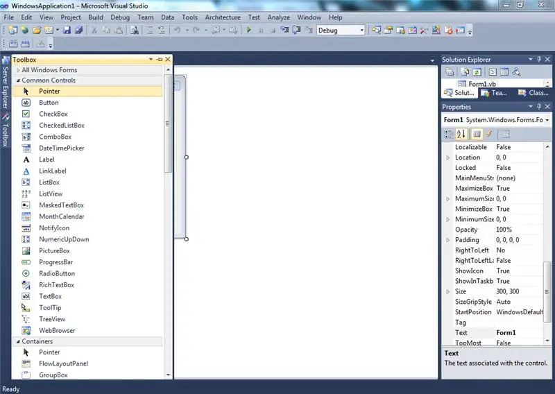Image resolution: width=555 pixels, height=394 pixels.
Task: Sort properties alphabetically with A-Z icon
Action: tap(461, 134)
